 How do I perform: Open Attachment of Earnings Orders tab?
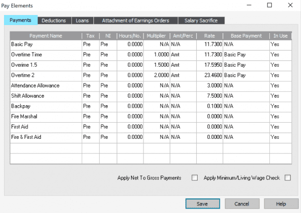136,21
